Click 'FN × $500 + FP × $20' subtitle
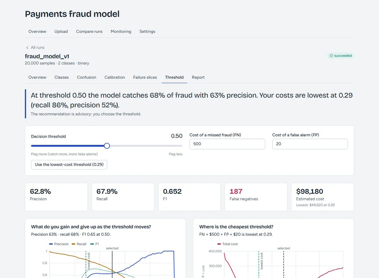The height and width of the screenshot is (278, 379). pyautogui.click(x=236, y=234)
